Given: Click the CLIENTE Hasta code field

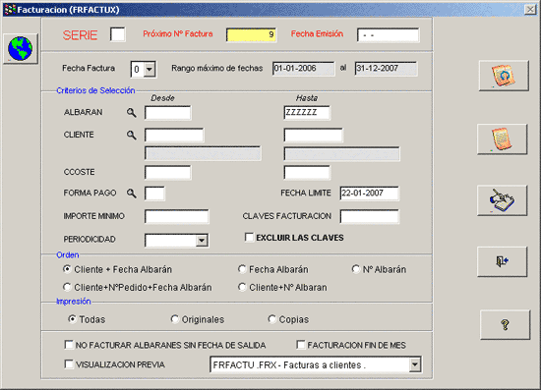Looking at the screenshot, I should (313, 135).
